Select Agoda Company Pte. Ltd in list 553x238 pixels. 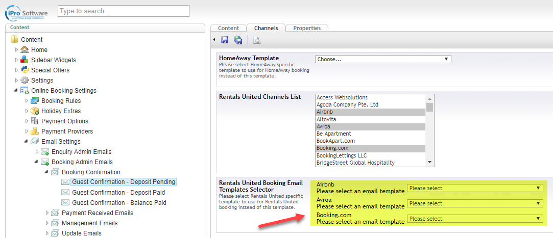click(370, 104)
